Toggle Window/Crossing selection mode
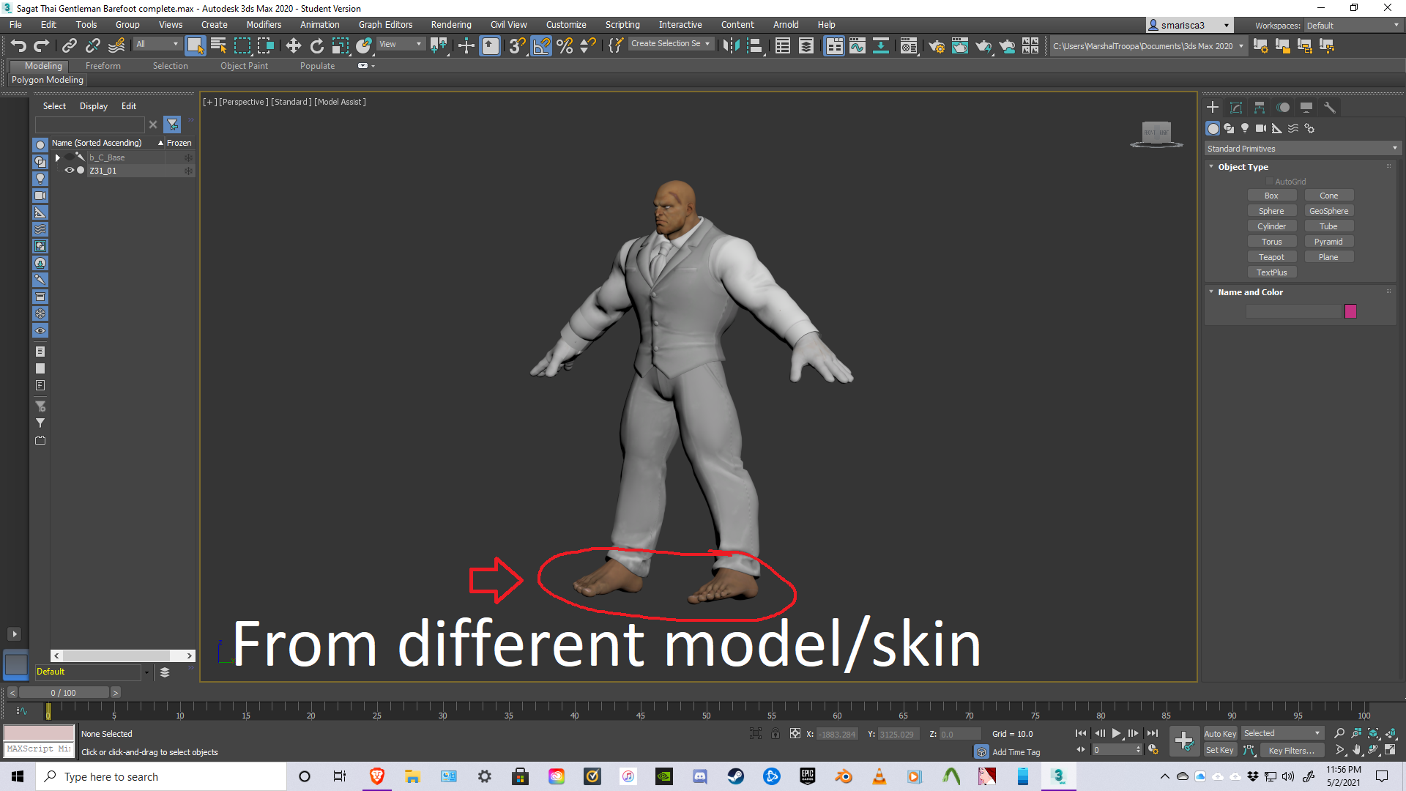 pyautogui.click(x=265, y=45)
